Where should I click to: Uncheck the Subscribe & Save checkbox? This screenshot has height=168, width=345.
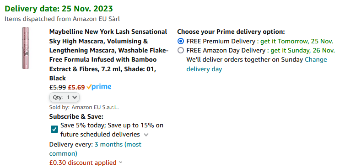[54, 129]
